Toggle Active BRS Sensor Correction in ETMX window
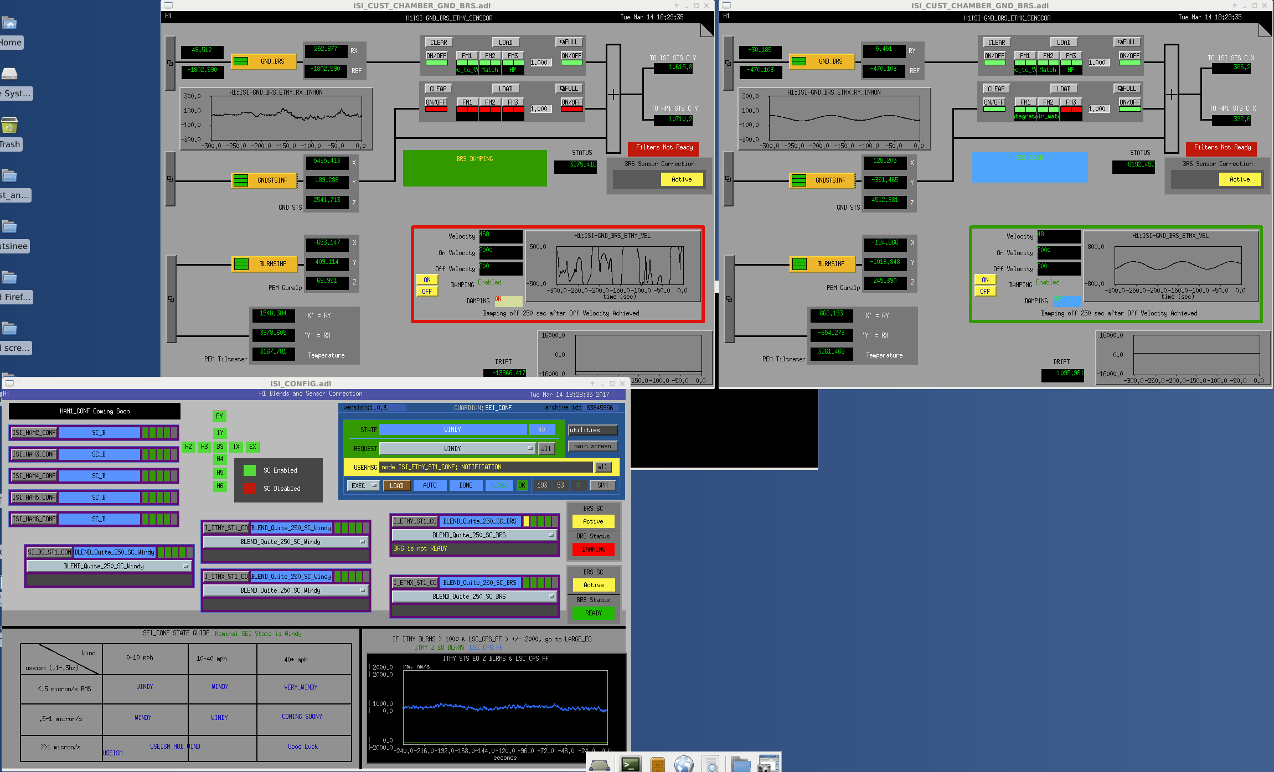Screen dimensions: 1274x772 point(1240,179)
